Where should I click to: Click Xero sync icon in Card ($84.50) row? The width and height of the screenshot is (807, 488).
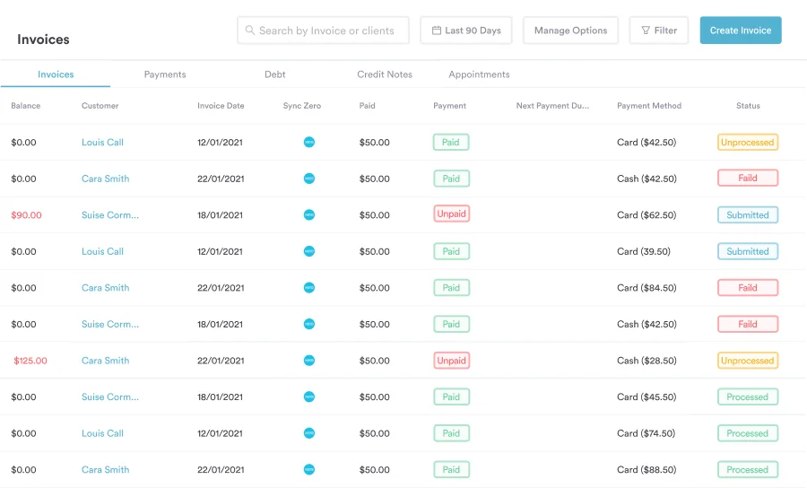[x=309, y=288]
